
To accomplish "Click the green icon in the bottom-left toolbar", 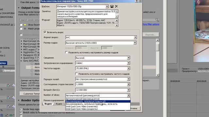I will click(11, 115).
